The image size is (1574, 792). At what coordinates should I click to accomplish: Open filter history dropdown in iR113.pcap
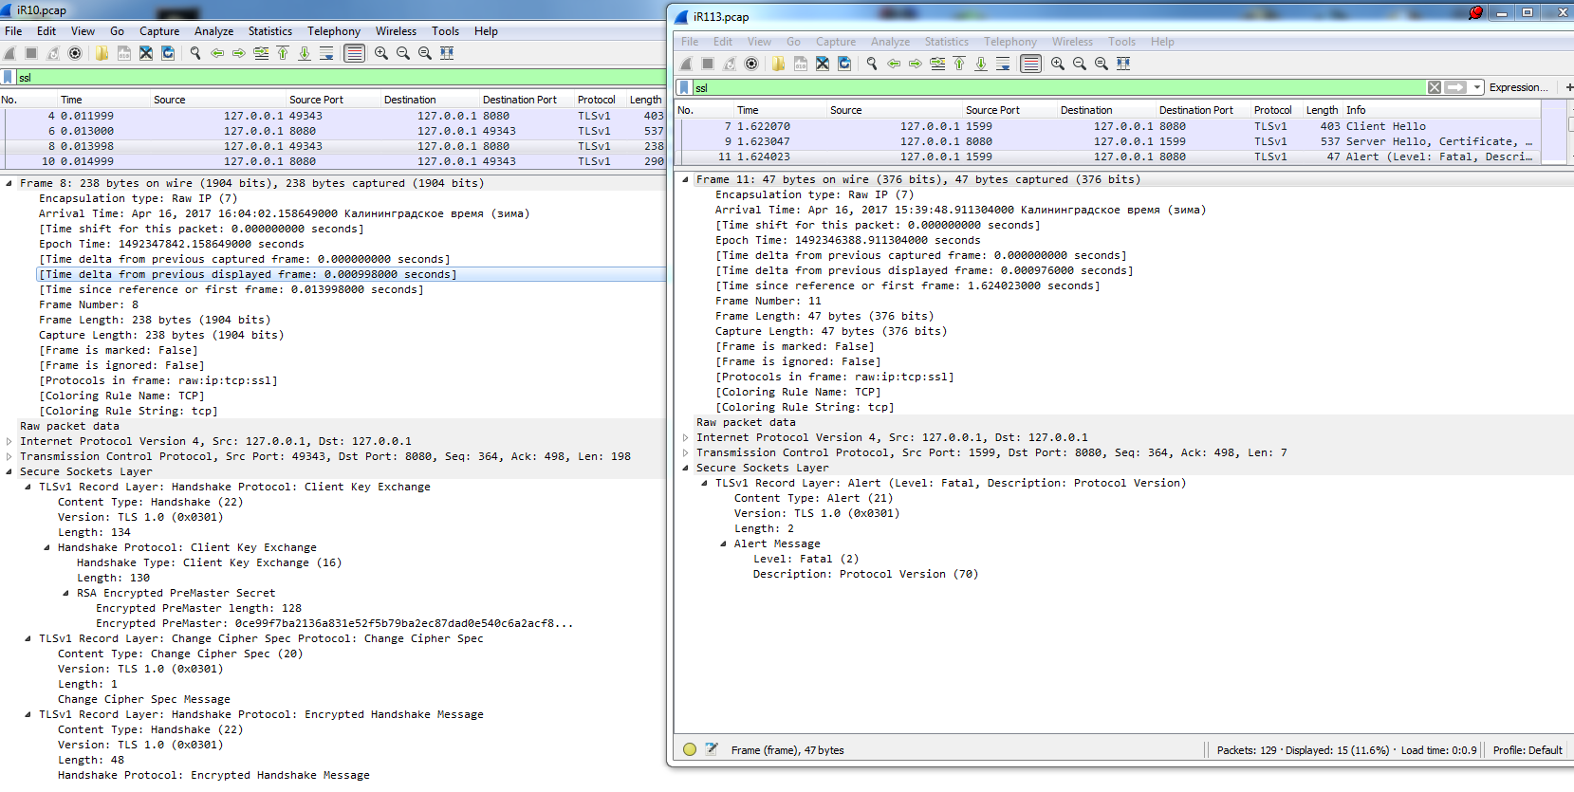(1477, 87)
